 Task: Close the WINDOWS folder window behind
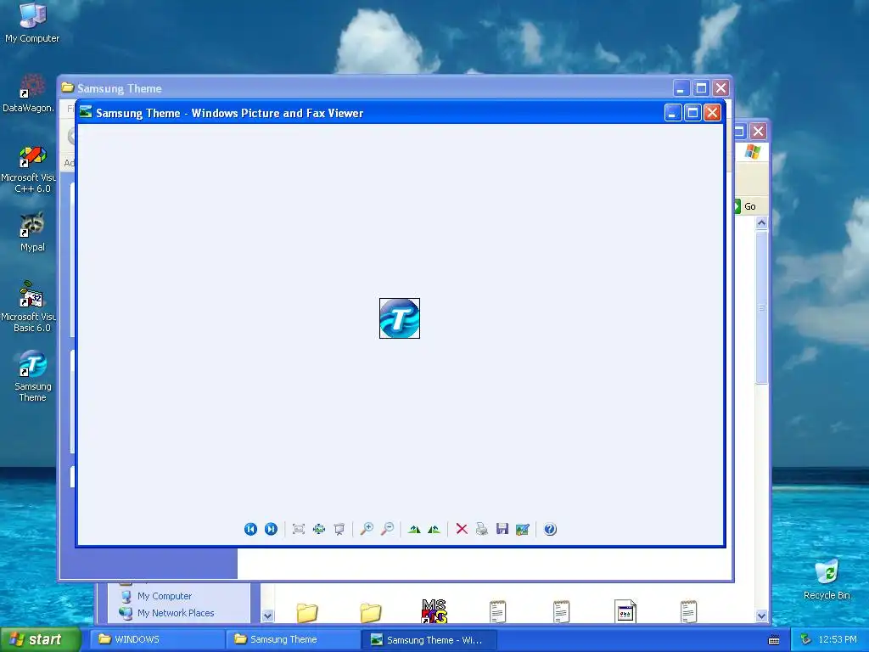pos(758,132)
